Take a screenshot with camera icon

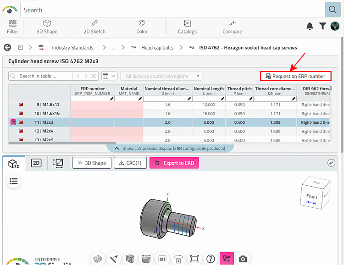(243, 259)
